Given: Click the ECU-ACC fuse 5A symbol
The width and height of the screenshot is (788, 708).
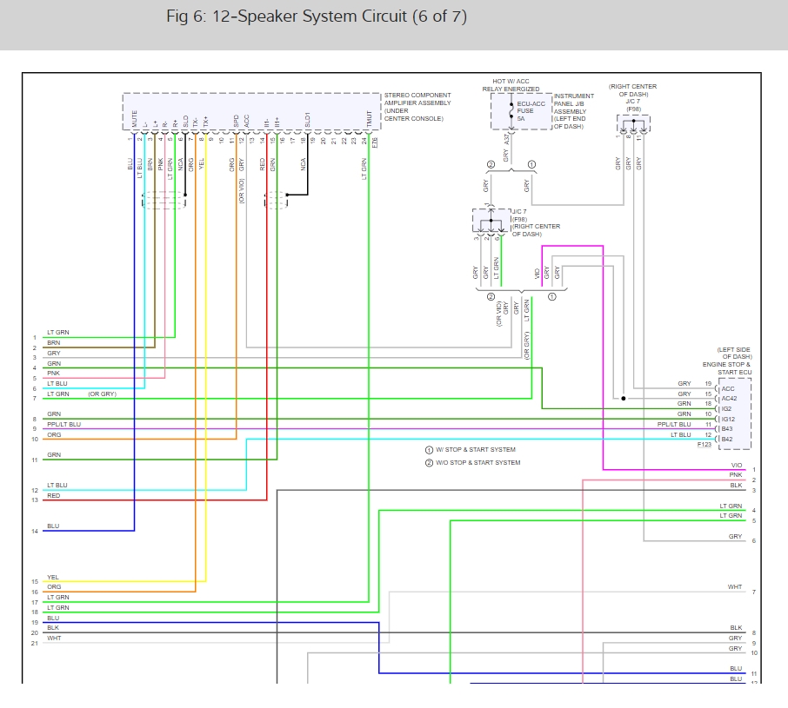Looking at the screenshot, I should pyautogui.click(x=511, y=113).
